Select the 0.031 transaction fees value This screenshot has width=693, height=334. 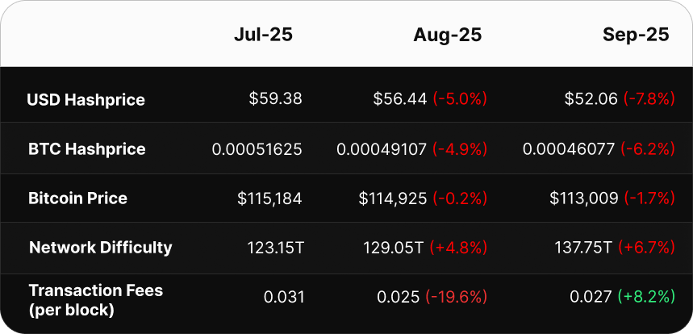click(284, 297)
